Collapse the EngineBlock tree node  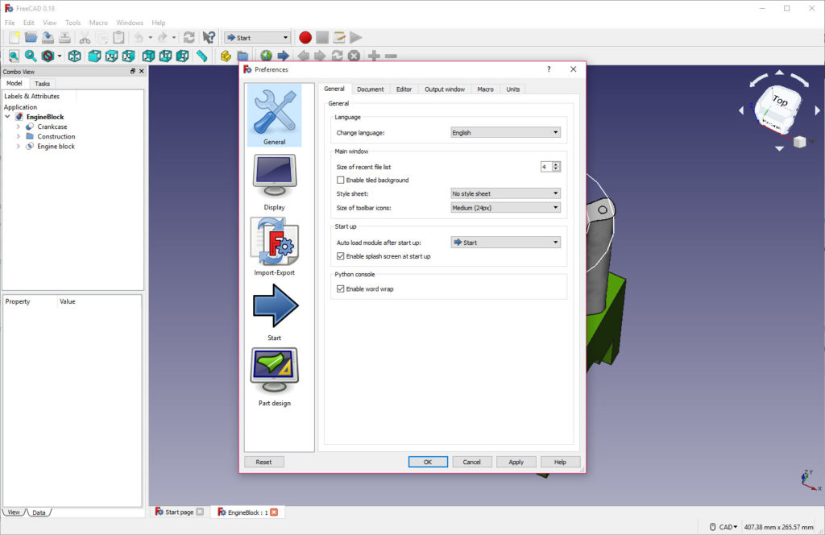[x=7, y=117]
